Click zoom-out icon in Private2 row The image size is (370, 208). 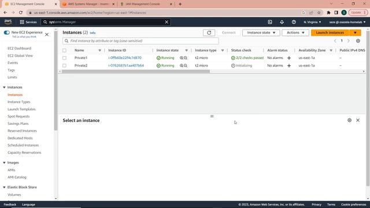(186, 65)
